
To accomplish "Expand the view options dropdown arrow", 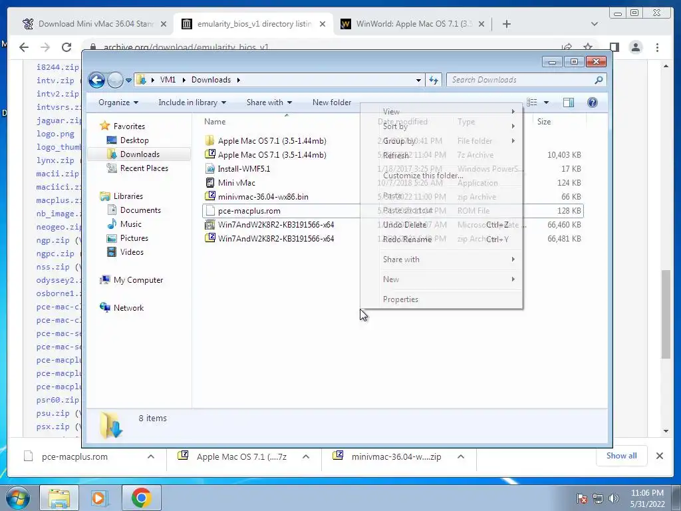I will coord(547,102).
